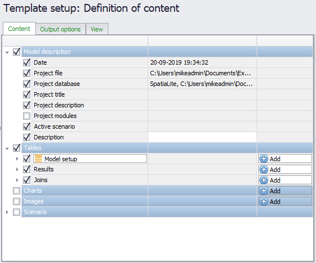Click the plus icon in Model setup row
The image size is (316, 263).
(x=264, y=158)
